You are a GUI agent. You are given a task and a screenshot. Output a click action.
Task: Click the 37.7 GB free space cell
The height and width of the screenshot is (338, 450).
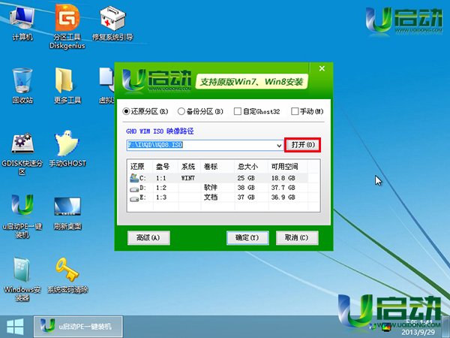pos(283,188)
